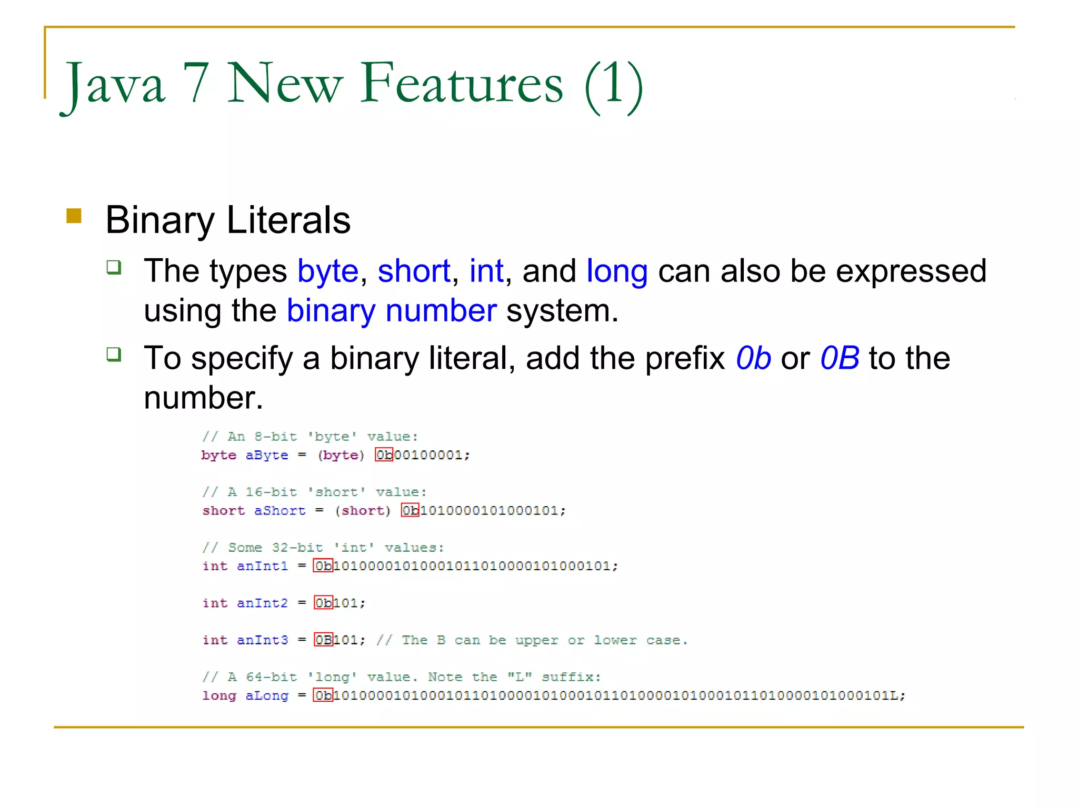Click the comment "// Some 32-bit 'int' values:"
The height and width of the screenshot is (808, 1078).
click(x=323, y=548)
